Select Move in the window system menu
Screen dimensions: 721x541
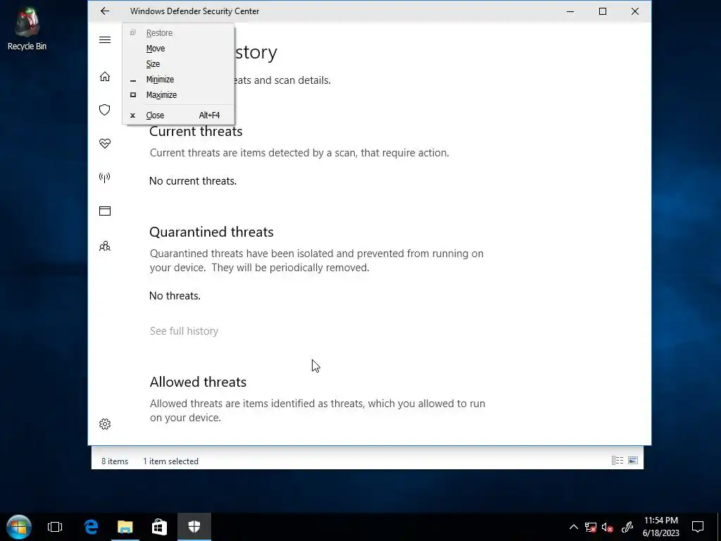click(178, 49)
